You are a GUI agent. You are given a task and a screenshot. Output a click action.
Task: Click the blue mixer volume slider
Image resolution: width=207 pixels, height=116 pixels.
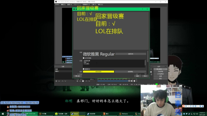[x=114, y=81]
